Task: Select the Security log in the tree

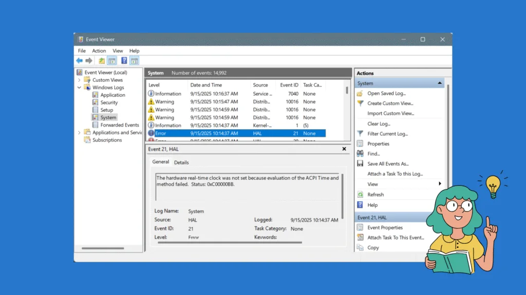Action: pyautogui.click(x=109, y=102)
